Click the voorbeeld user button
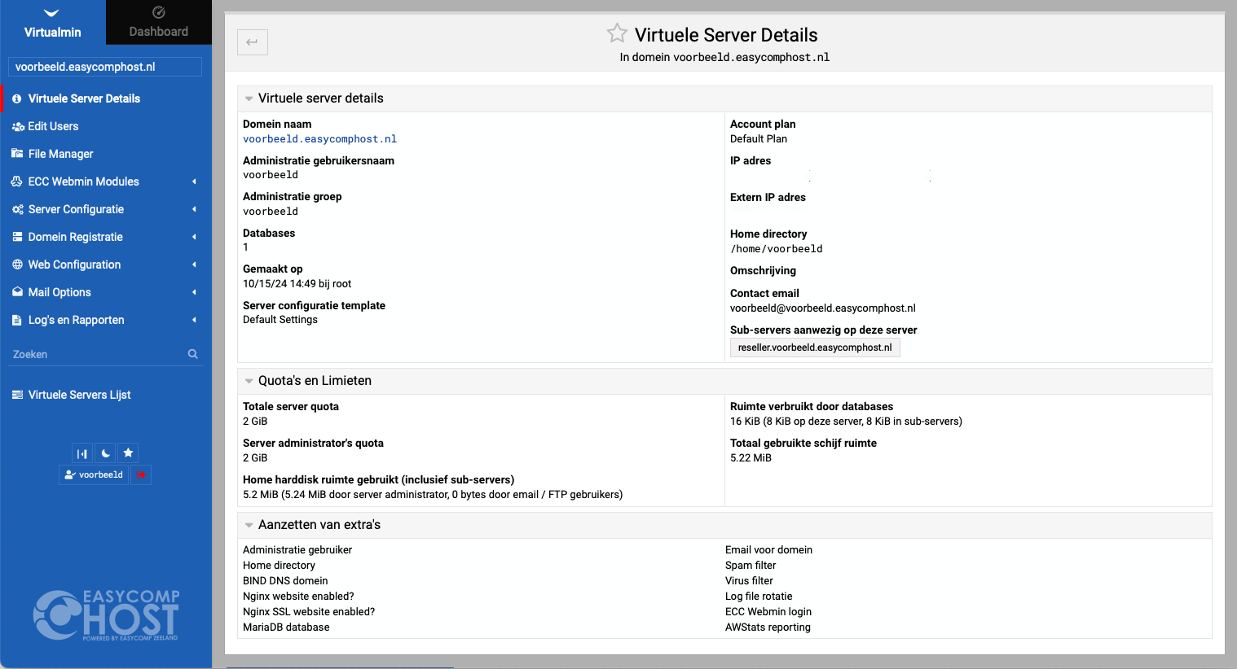Screen dimensions: 1237x669 (94, 474)
